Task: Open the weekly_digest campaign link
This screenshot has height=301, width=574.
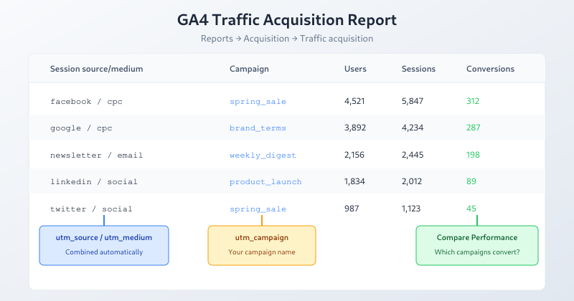Action: point(263,155)
